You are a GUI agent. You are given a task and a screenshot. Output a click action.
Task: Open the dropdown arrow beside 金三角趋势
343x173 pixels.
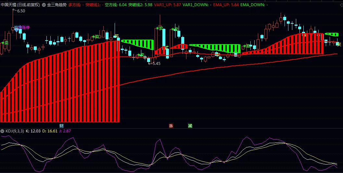[44, 5]
